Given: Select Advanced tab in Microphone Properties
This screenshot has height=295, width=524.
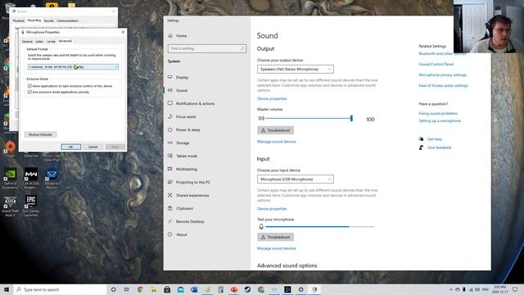Looking at the screenshot, I should tap(65, 41).
